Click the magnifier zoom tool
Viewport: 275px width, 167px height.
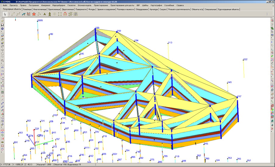[2, 60]
